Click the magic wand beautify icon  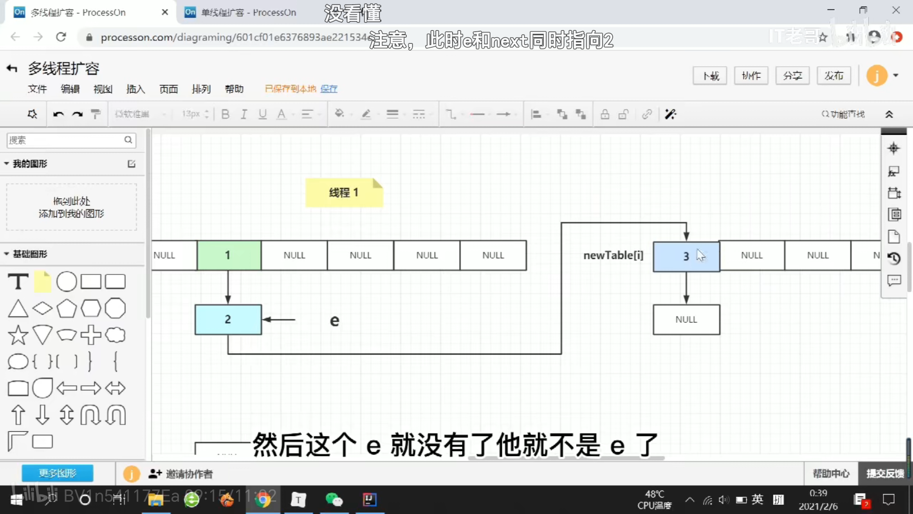(670, 114)
